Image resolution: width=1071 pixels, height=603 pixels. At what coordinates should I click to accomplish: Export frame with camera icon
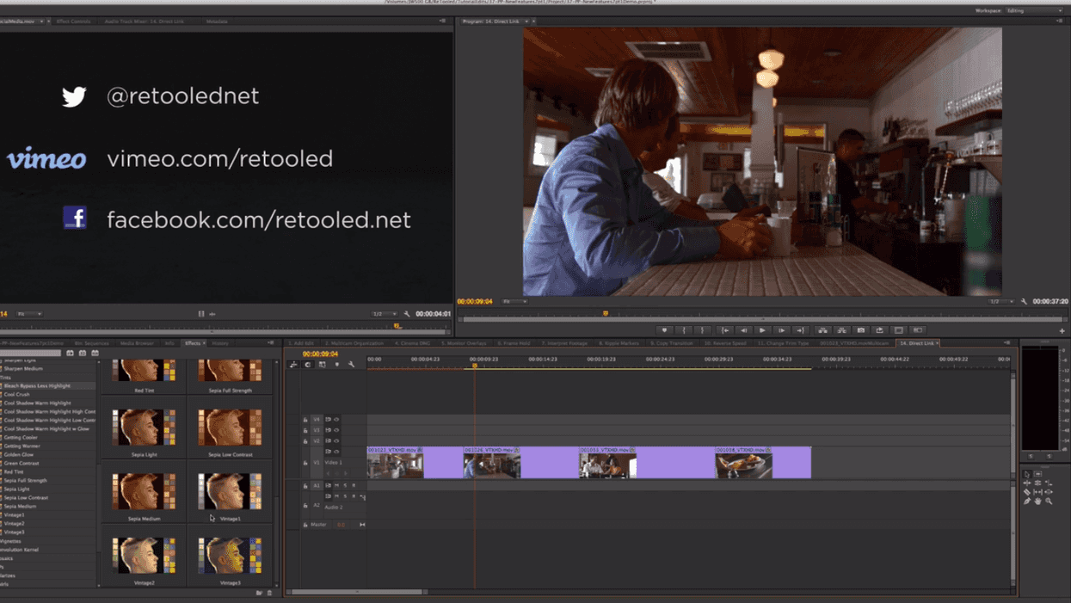(860, 330)
